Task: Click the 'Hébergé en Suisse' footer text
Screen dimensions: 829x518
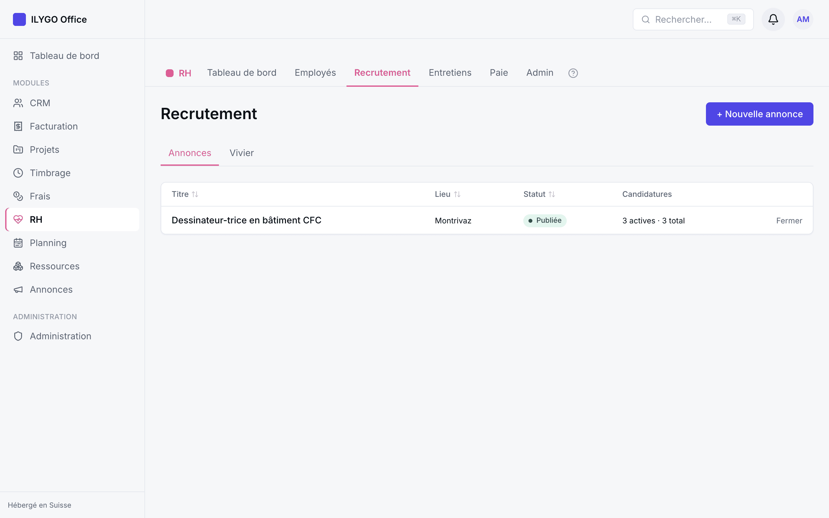Action: (40, 505)
